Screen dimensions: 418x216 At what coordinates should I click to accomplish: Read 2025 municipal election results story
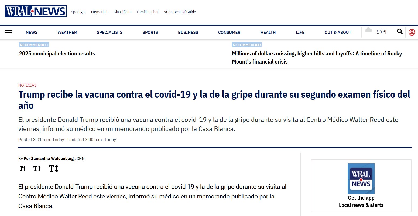click(57, 54)
